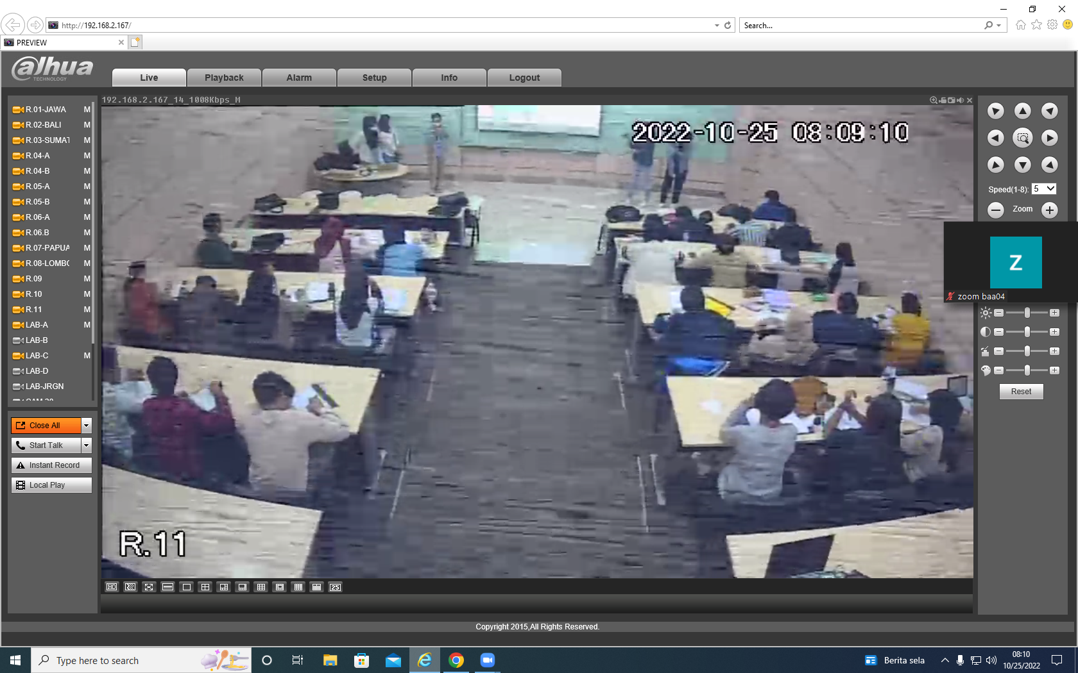Open the browser address bar dropdown
The image size is (1078, 673).
pyautogui.click(x=717, y=26)
